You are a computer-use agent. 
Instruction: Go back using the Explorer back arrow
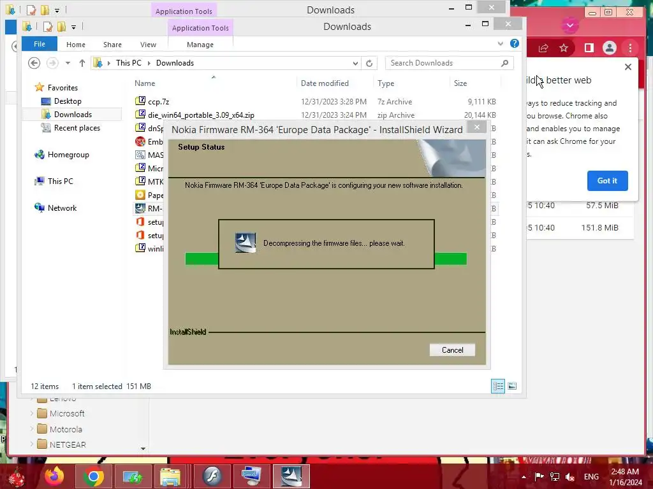pos(34,63)
